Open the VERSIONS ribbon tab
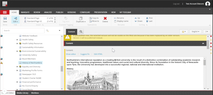The image size is (213, 95). [72, 12]
